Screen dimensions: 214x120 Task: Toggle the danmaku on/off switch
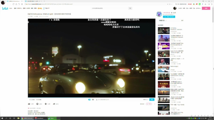[89, 100]
